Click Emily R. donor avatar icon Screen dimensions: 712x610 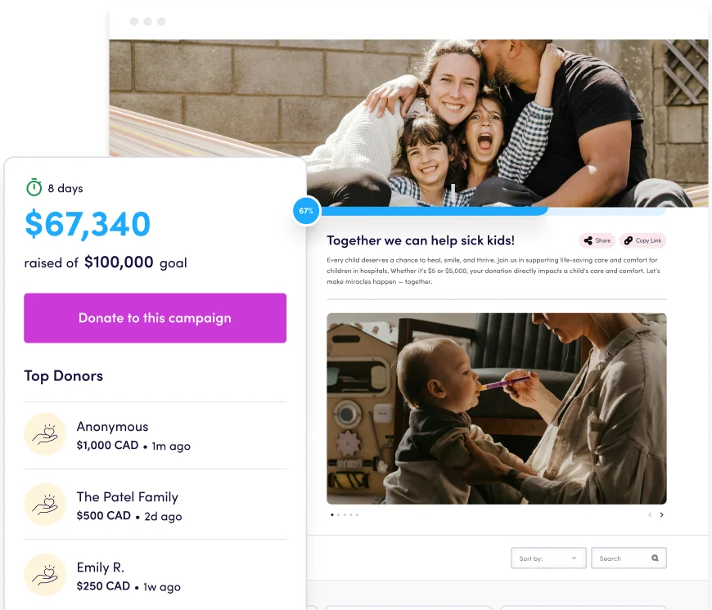(45, 575)
